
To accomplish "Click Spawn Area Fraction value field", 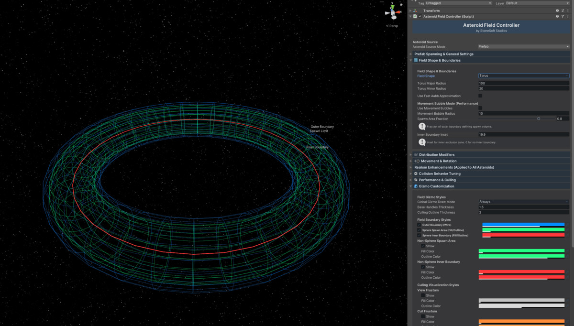I will (563, 119).
